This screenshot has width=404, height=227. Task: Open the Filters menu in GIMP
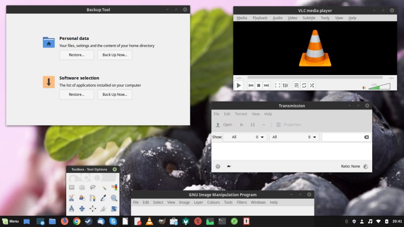[241, 202]
